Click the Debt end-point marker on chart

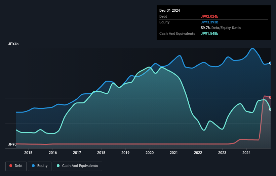tap(270, 97)
